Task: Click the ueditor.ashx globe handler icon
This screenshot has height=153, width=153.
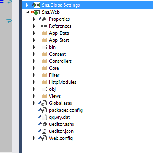Action: (x=44, y=124)
